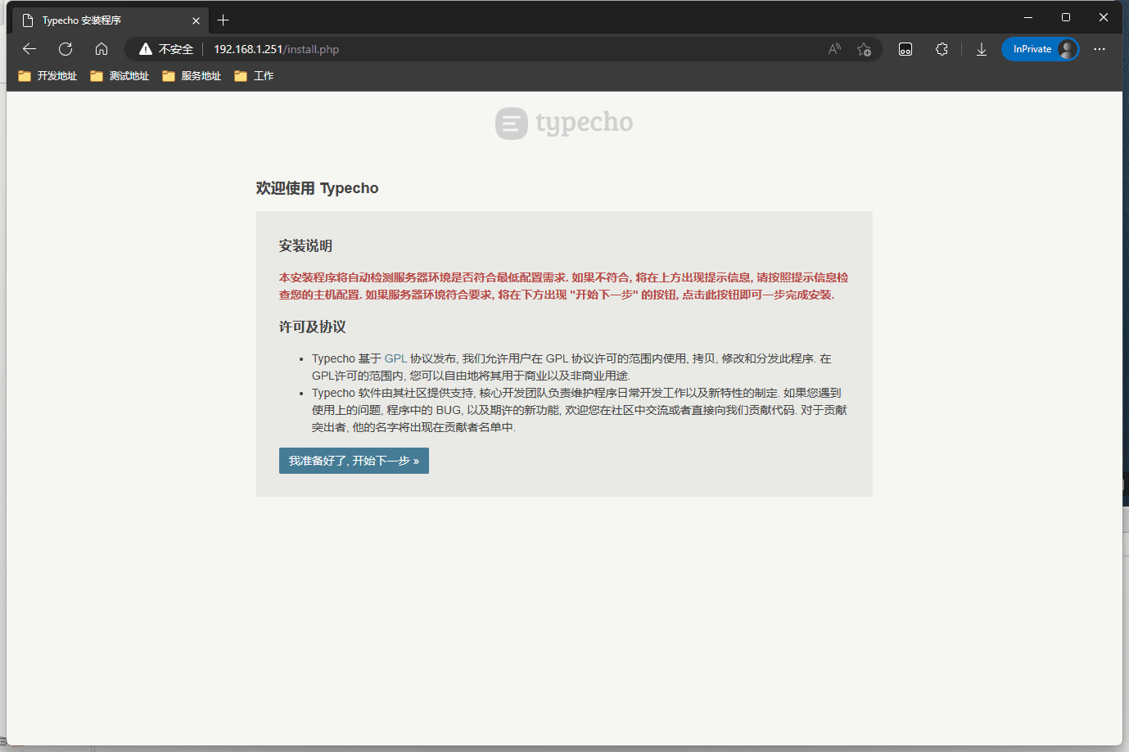Reload the install.php page
This screenshot has height=752, width=1129.
tap(65, 49)
